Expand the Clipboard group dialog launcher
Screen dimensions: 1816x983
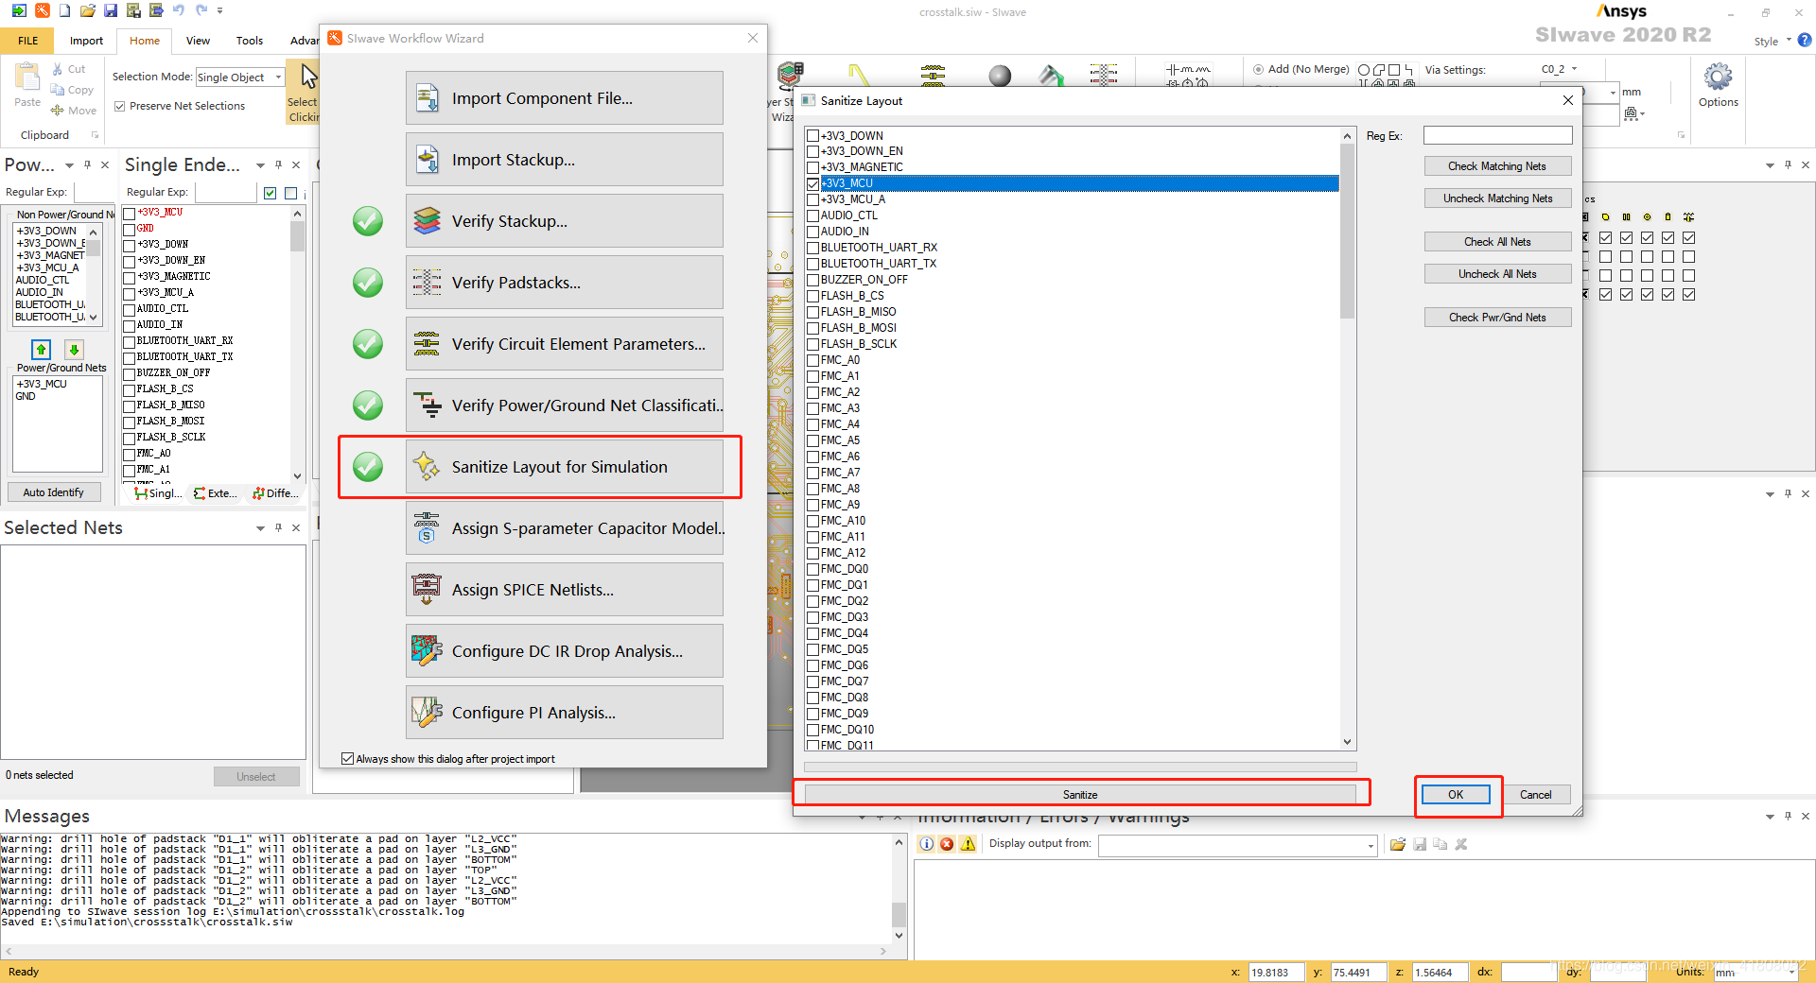(x=95, y=135)
